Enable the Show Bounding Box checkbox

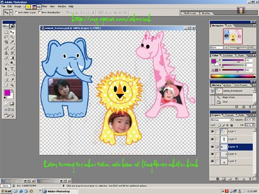click(x=39, y=12)
